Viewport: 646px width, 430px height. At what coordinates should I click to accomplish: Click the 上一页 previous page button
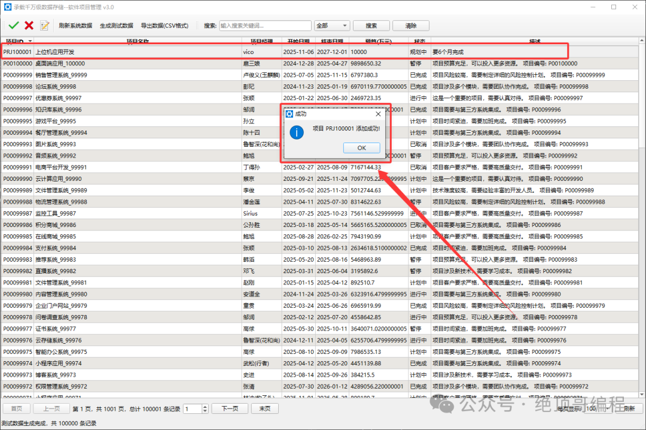[x=51, y=408]
